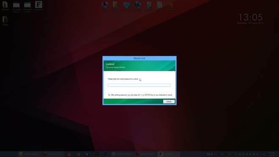Switch to Firefox "Mouse Lock" taskbar item
Screen dimensions: 279x157
pyautogui.click(x=53, y=154)
